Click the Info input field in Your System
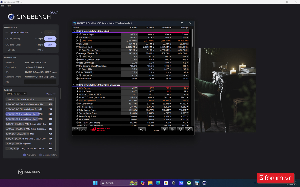 [x=40, y=82]
